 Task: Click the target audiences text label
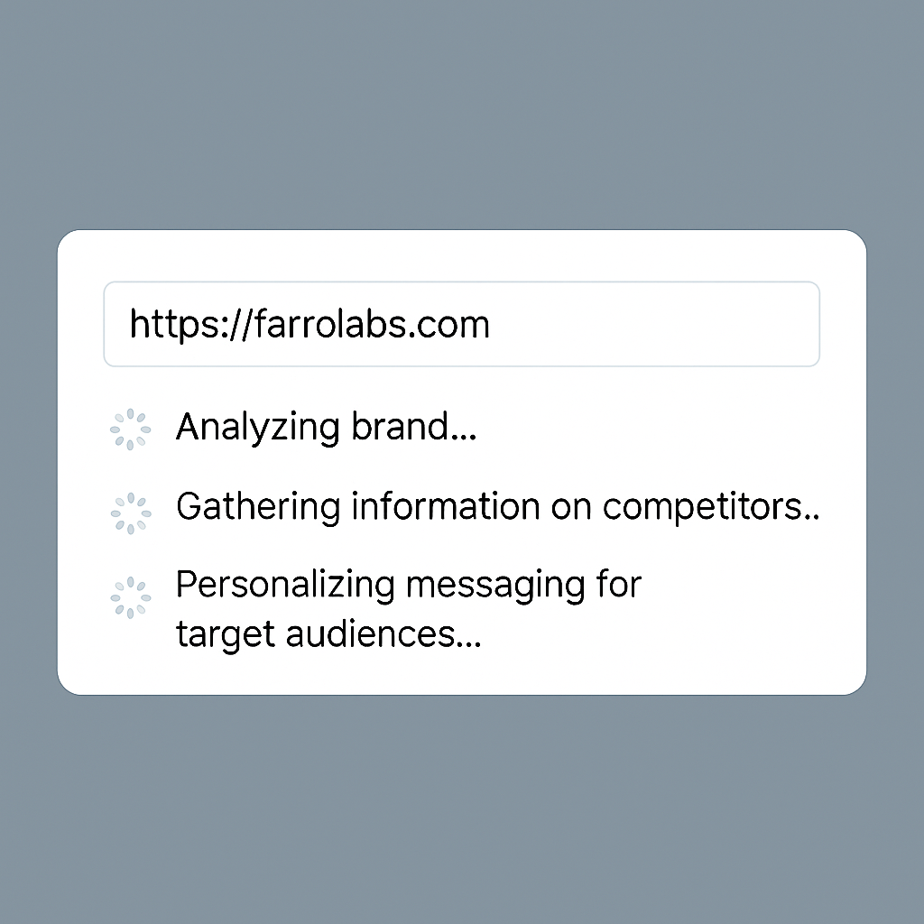tap(327, 633)
